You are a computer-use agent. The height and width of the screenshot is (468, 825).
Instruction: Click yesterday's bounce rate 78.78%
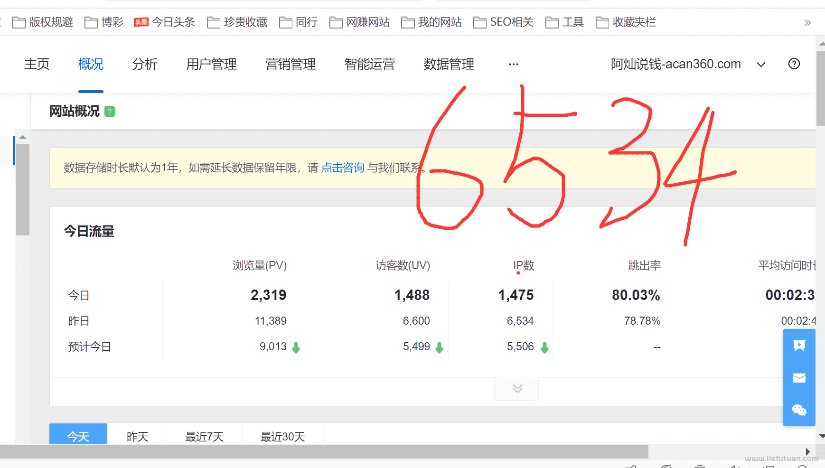[642, 321]
